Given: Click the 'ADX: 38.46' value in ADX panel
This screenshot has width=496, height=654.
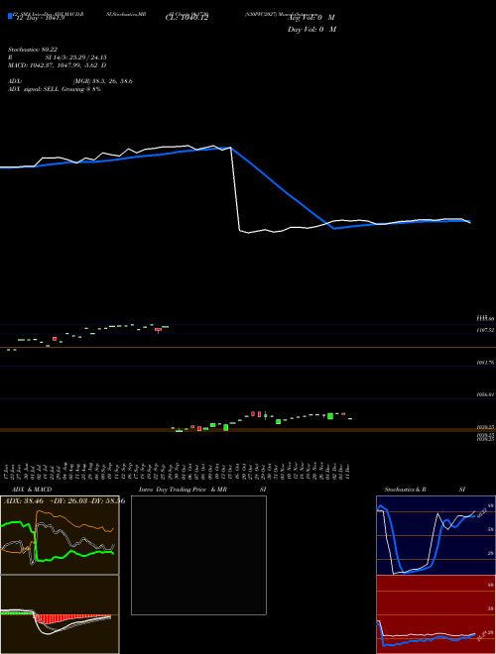Looking at the screenshot, I should (x=24, y=501).
